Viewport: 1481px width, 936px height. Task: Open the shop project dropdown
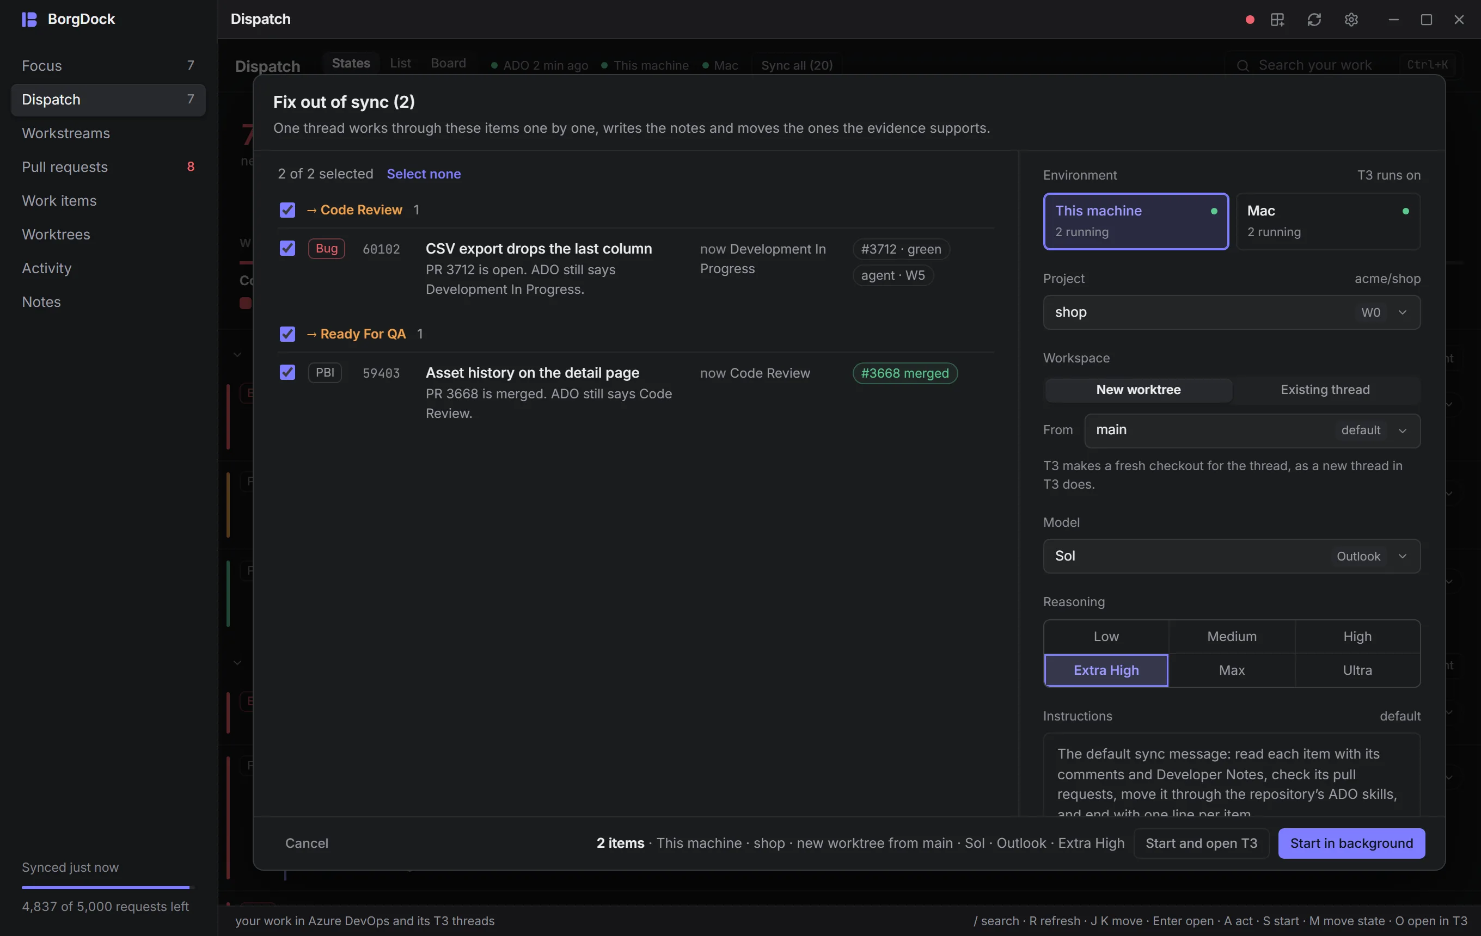click(1232, 312)
